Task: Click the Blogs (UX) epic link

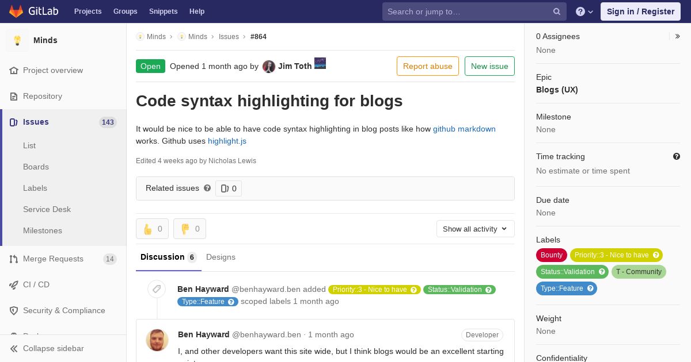Action: [557, 90]
